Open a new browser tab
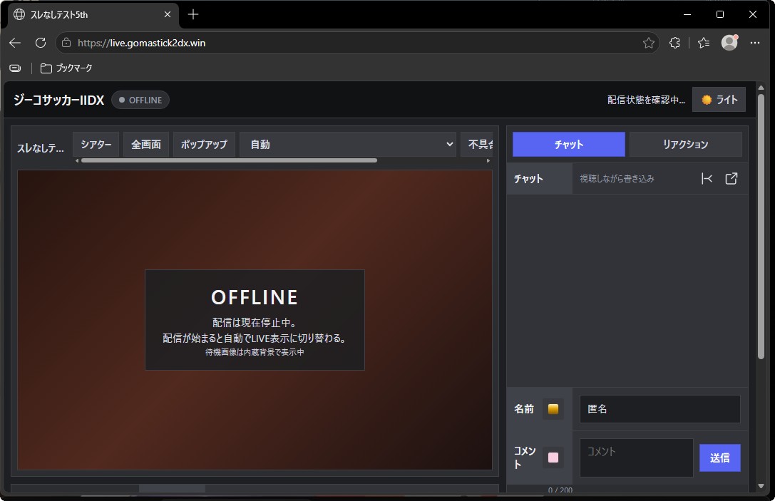This screenshot has width=775, height=501. 193,14
